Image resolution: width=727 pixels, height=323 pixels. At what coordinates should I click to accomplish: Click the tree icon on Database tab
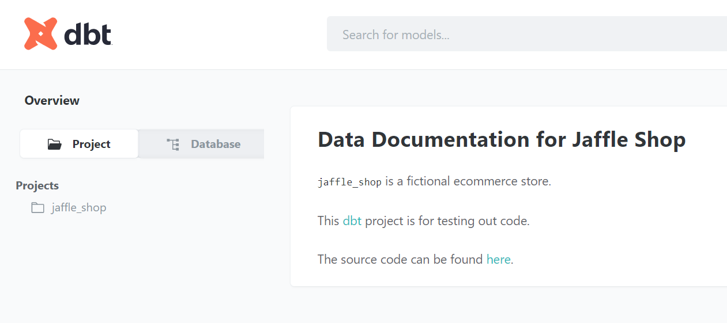coord(173,144)
